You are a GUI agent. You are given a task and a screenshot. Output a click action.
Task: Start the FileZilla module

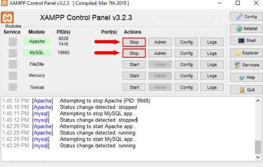(134, 64)
